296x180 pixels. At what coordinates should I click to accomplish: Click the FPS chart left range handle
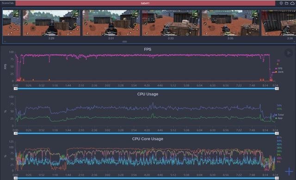16,89
